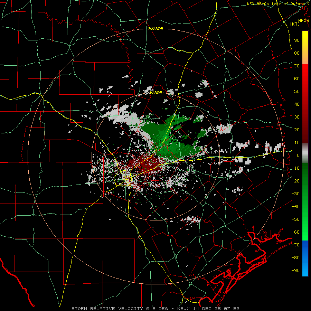Click the -60 value on velocity scale
This screenshot has width=311, height=311.
pyautogui.click(x=295, y=232)
